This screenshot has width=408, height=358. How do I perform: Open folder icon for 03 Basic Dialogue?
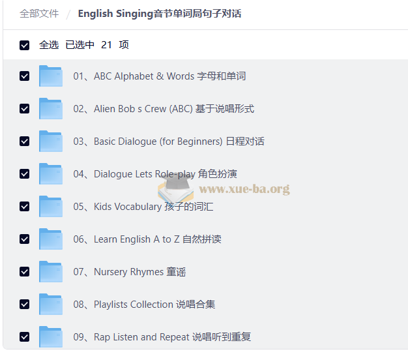tap(51, 141)
